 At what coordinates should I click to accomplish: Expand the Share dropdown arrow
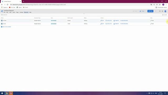click(146, 11)
